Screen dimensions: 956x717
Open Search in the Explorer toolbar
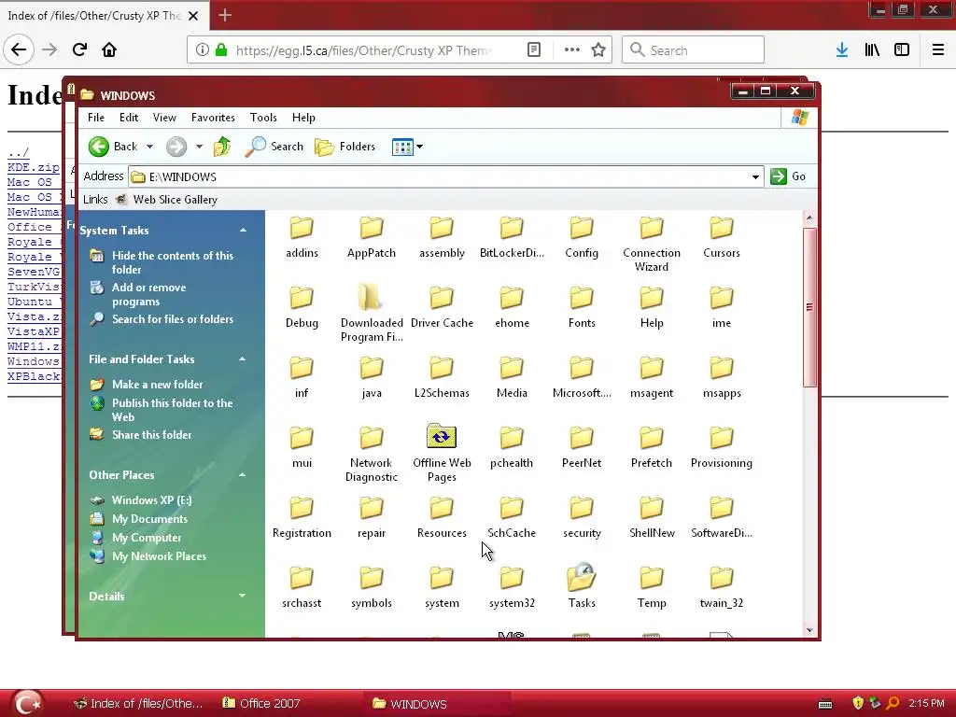(x=274, y=147)
